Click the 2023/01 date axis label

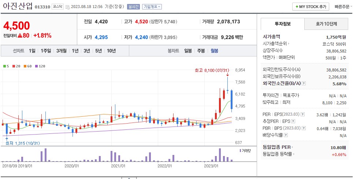211,166
